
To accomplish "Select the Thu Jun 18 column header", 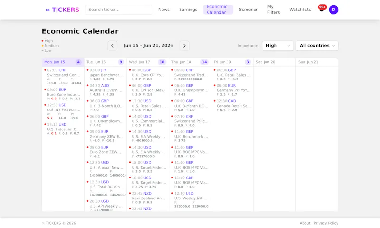I will tap(190, 62).
